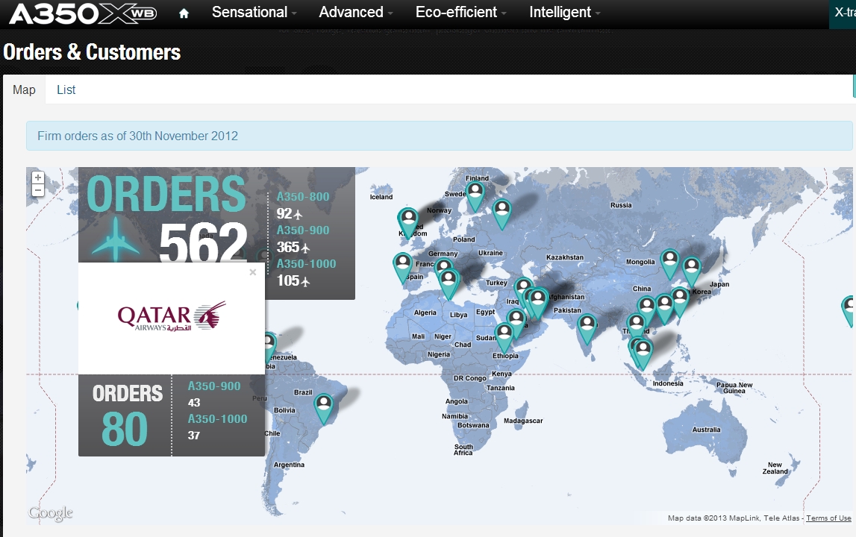The width and height of the screenshot is (856, 537).
Task: Zoom out on the map
Action: coord(37,190)
